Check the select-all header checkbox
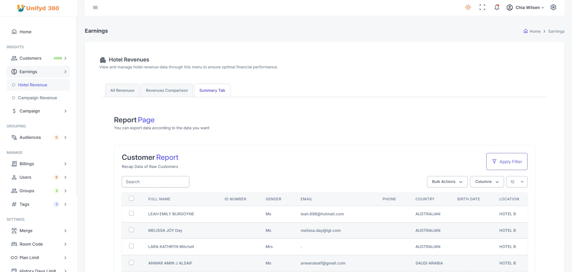The width and height of the screenshot is (572, 272). (x=131, y=198)
